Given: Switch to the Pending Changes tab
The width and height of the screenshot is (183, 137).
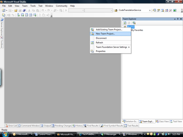Looking at the screenshot, I should 62,126.
